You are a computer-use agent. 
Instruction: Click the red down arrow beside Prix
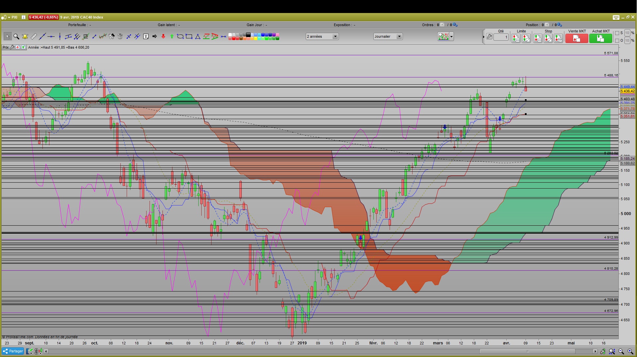coord(18,47)
